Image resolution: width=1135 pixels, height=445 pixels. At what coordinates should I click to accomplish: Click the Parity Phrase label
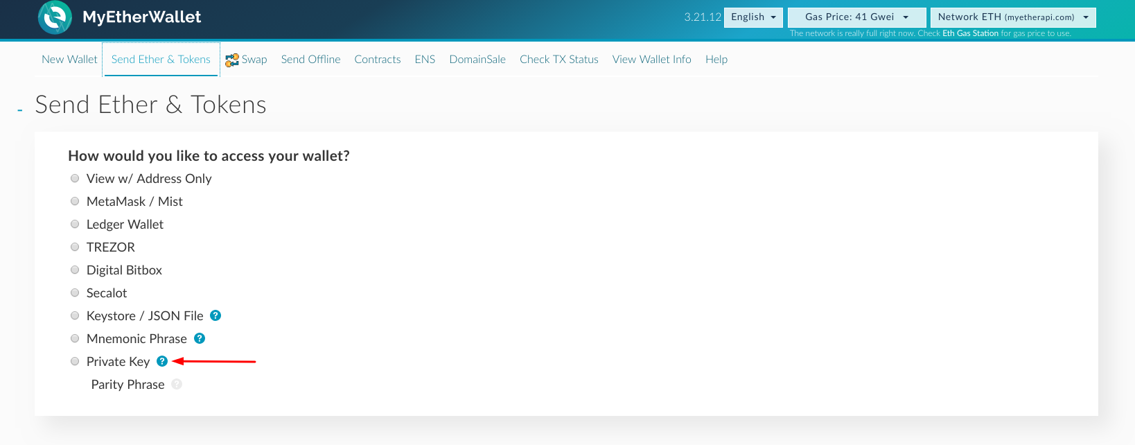[x=128, y=385]
